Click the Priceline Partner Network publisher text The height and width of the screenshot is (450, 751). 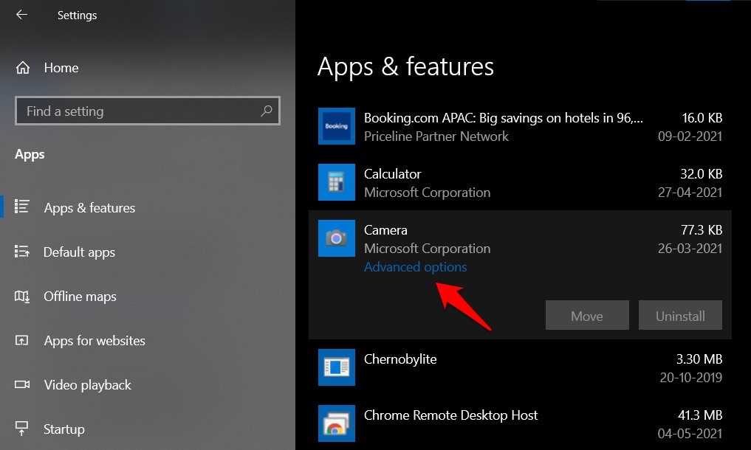436,136
